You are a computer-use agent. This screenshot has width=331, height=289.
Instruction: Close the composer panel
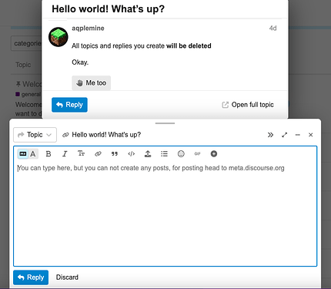click(x=310, y=135)
